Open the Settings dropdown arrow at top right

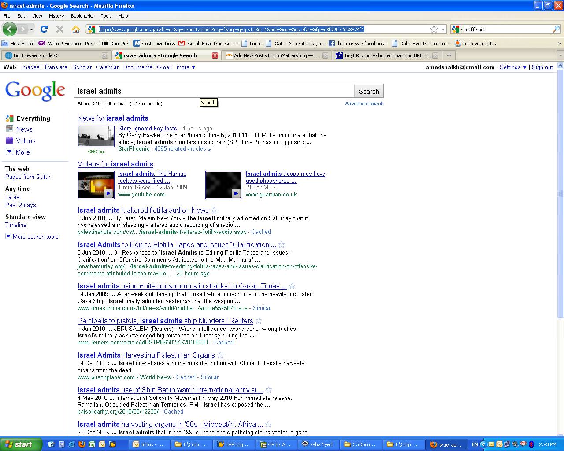click(x=524, y=67)
